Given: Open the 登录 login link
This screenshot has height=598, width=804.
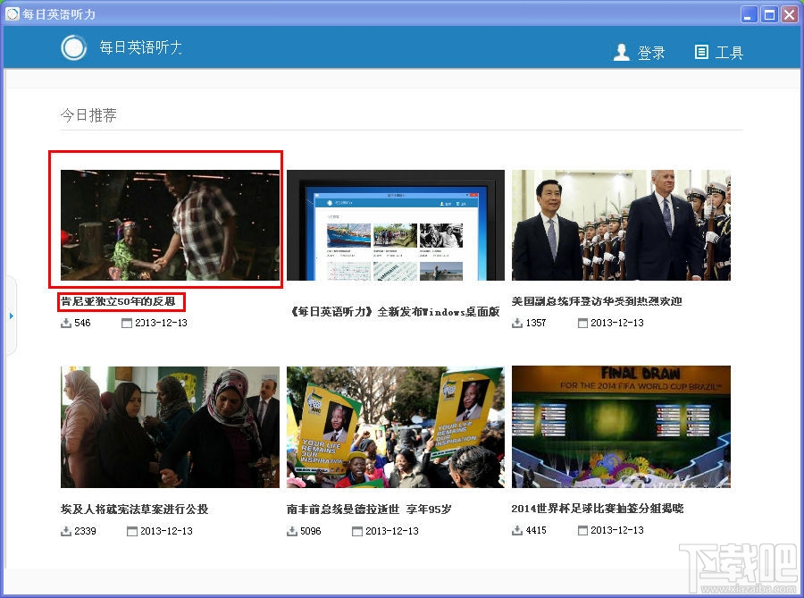Looking at the screenshot, I should [x=651, y=53].
